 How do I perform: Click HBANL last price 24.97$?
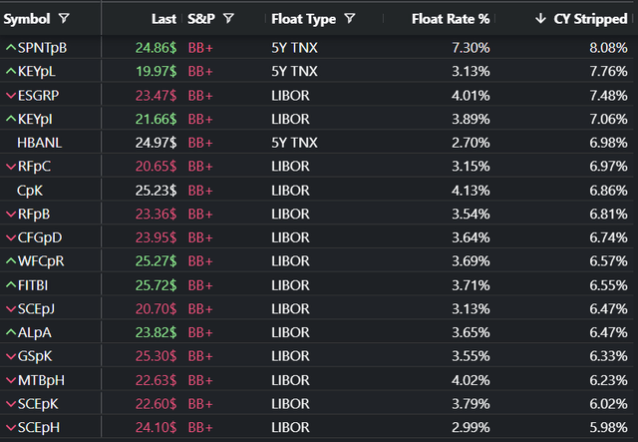point(156,143)
